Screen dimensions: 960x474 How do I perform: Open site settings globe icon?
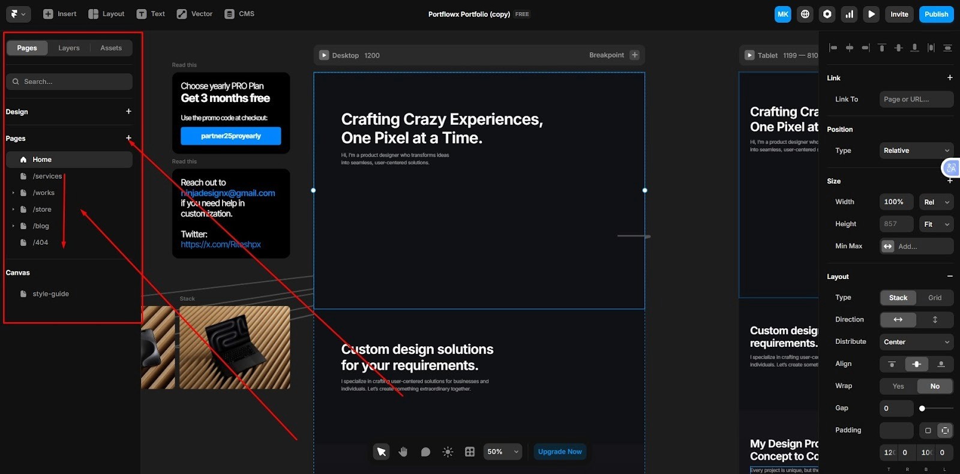(805, 14)
